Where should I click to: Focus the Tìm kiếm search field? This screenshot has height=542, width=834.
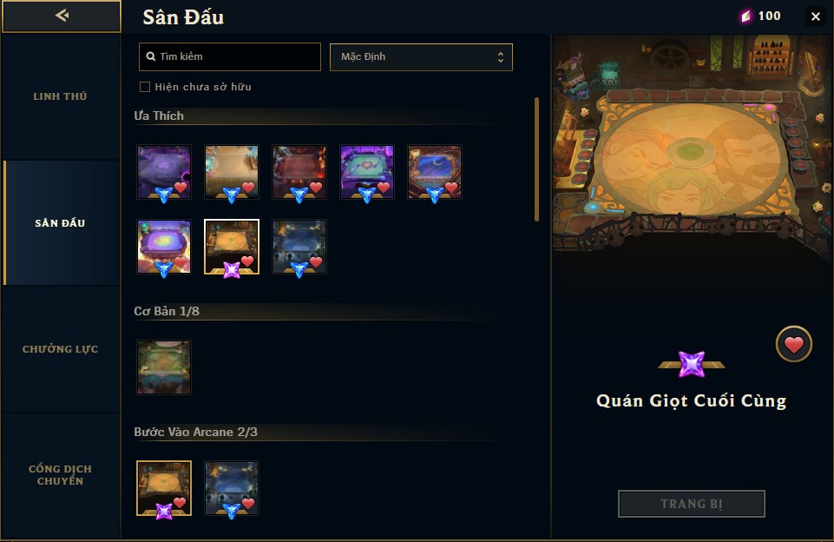[230, 56]
